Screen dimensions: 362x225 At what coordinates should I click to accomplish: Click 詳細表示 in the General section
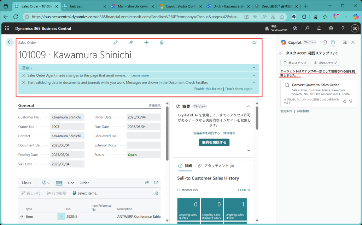[x=155, y=105]
